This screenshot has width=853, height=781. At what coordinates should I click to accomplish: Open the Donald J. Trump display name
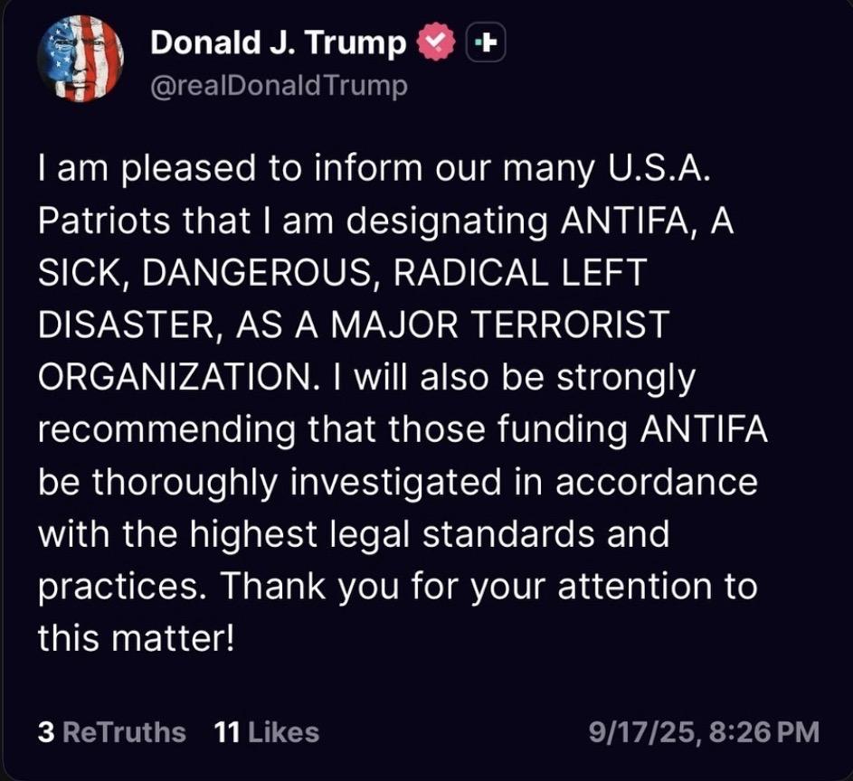pos(278,42)
